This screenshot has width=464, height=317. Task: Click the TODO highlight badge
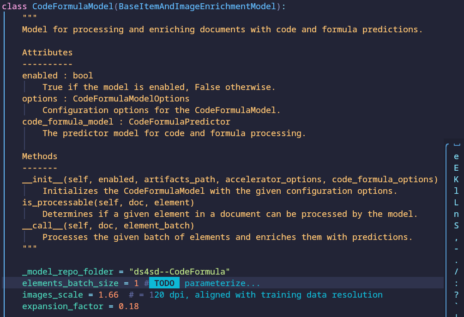[164, 283]
